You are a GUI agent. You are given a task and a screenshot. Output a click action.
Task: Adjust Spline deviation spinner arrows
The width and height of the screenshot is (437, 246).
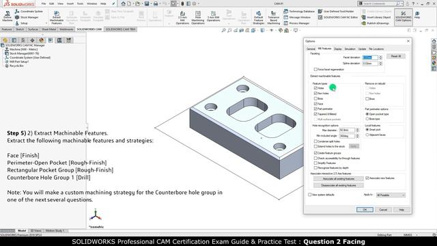coord(380,64)
